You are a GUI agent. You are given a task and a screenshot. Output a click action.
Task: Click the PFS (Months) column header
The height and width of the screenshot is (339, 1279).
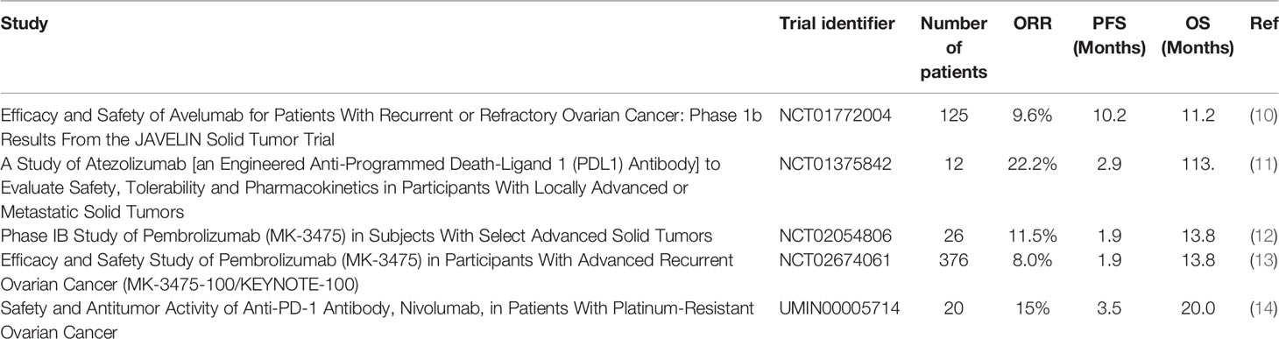click(x=1110, y=36)
